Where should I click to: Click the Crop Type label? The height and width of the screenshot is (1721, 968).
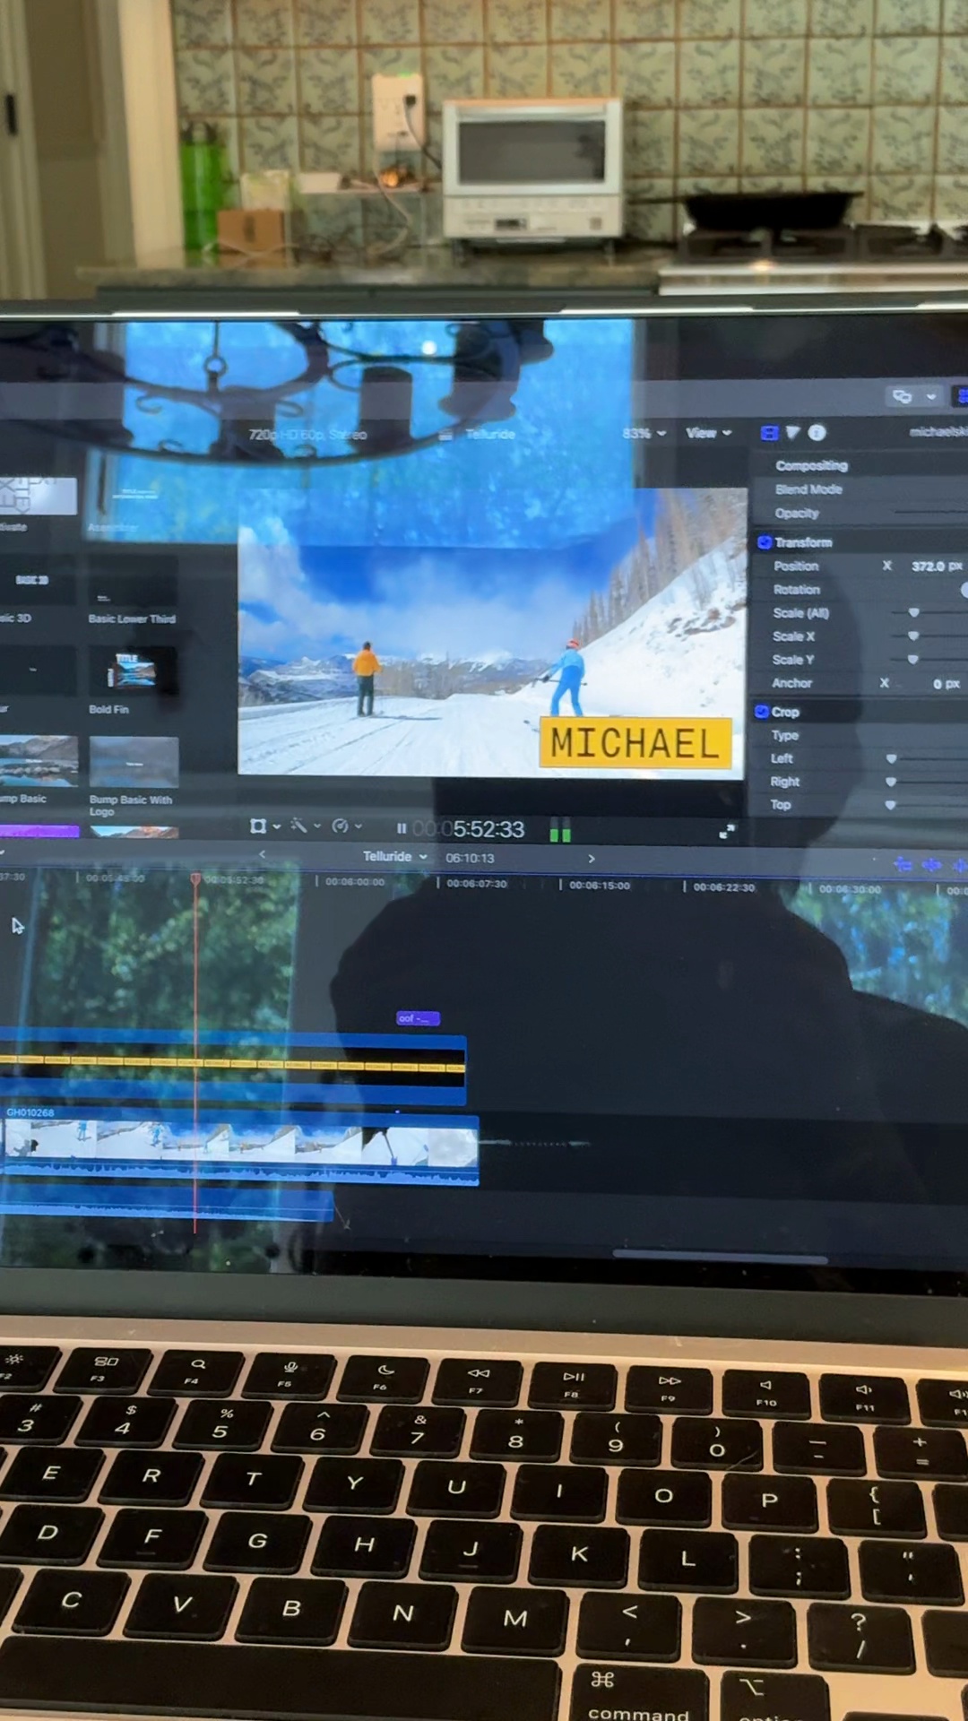(785, 735)
